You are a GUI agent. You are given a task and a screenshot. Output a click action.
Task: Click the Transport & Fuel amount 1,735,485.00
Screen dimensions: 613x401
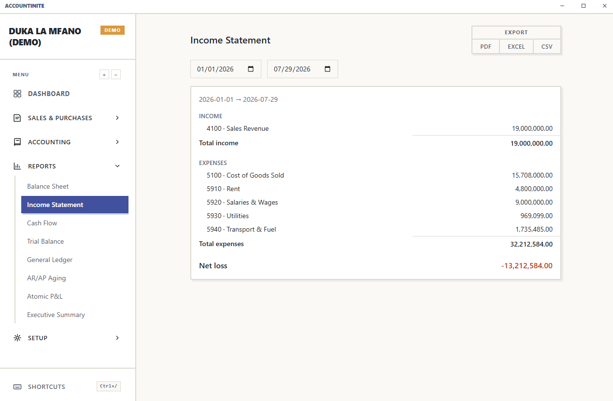[x=534, y=229]
